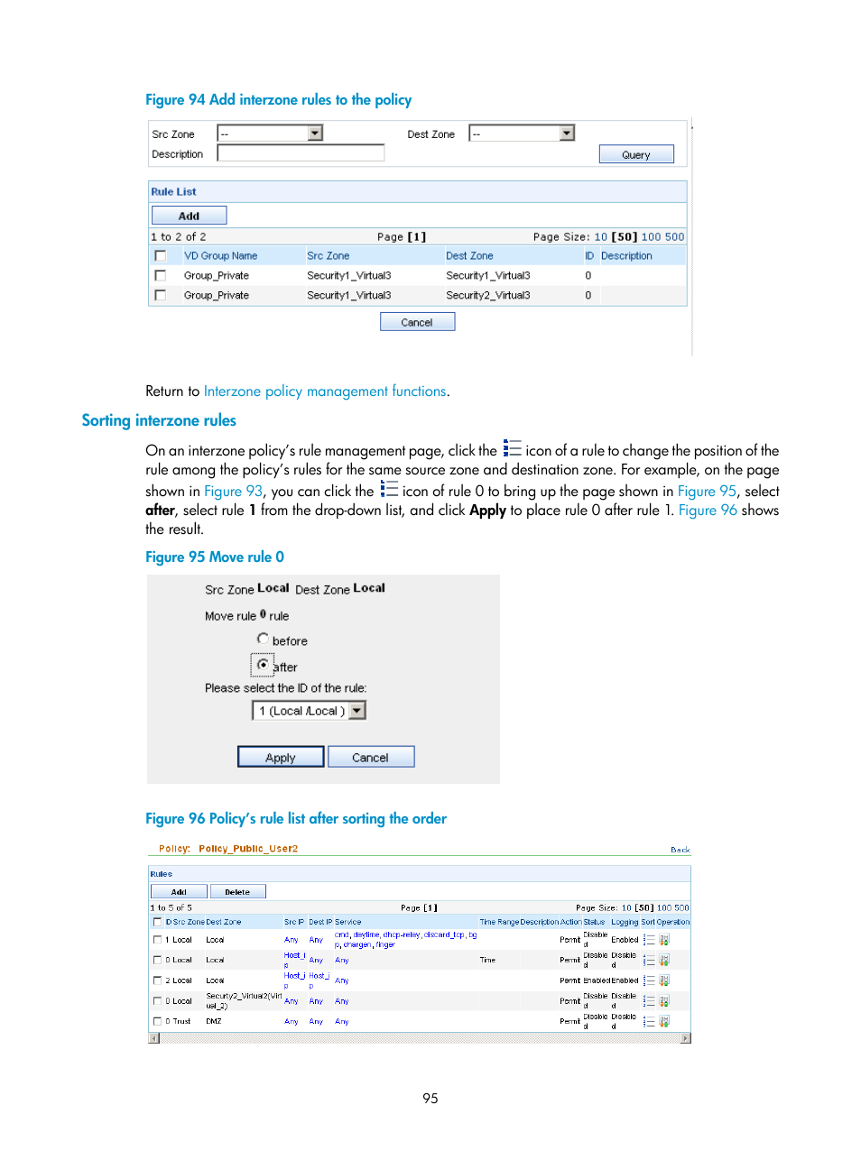Click Cancel below the Rule List table
The height and width of the screenshot is (1169, 861).
click(x=417, y=322)
